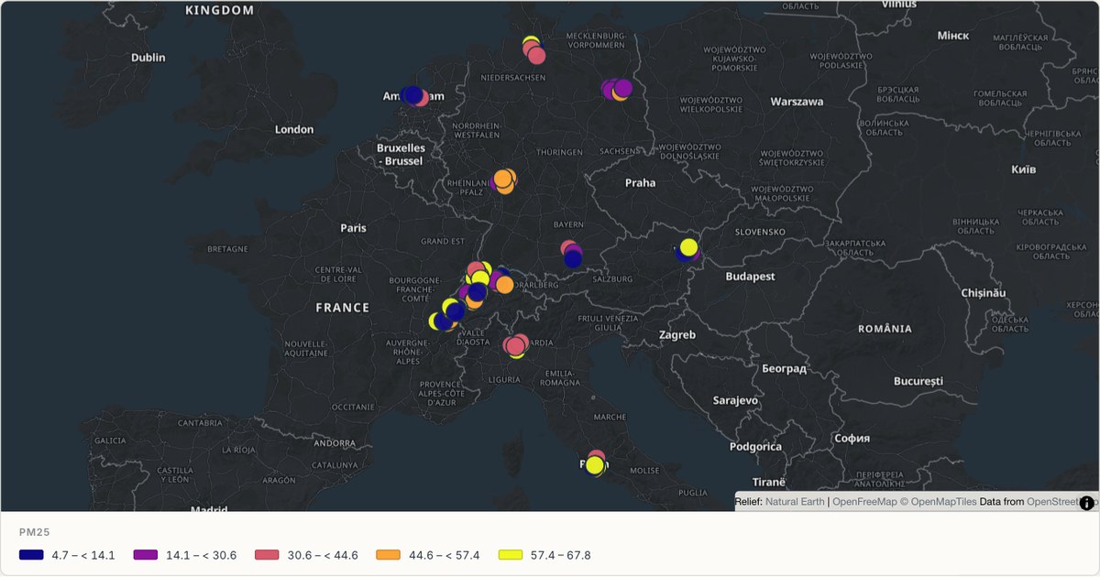
Task: Click the Мінск city label
Action: [x=953, y=35]
